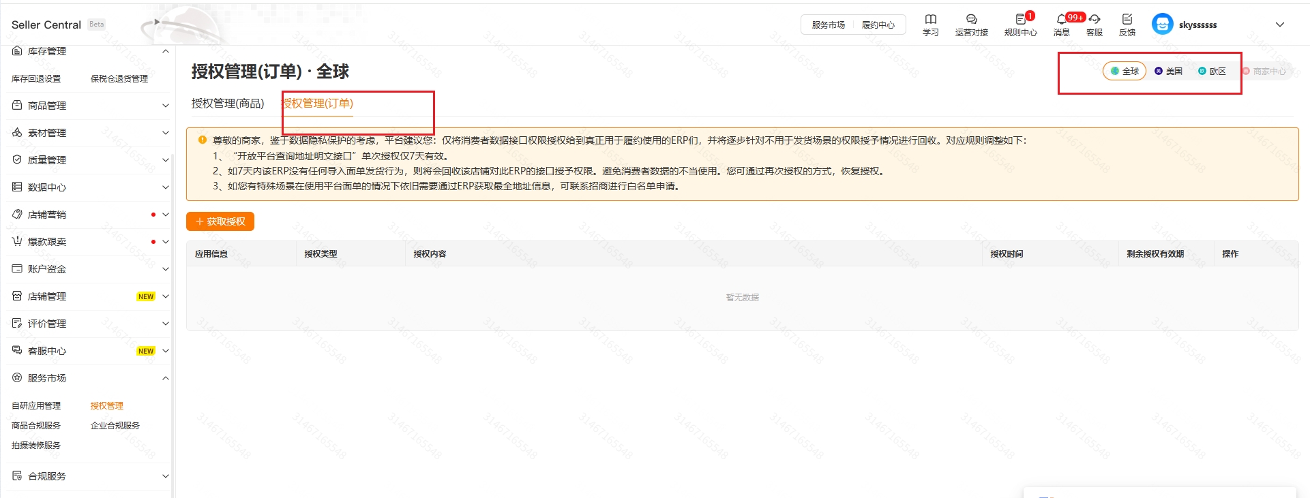Expand the 账户资金 section chevron
Viewport: 1310px width, 498px height.
pos(165,269)
